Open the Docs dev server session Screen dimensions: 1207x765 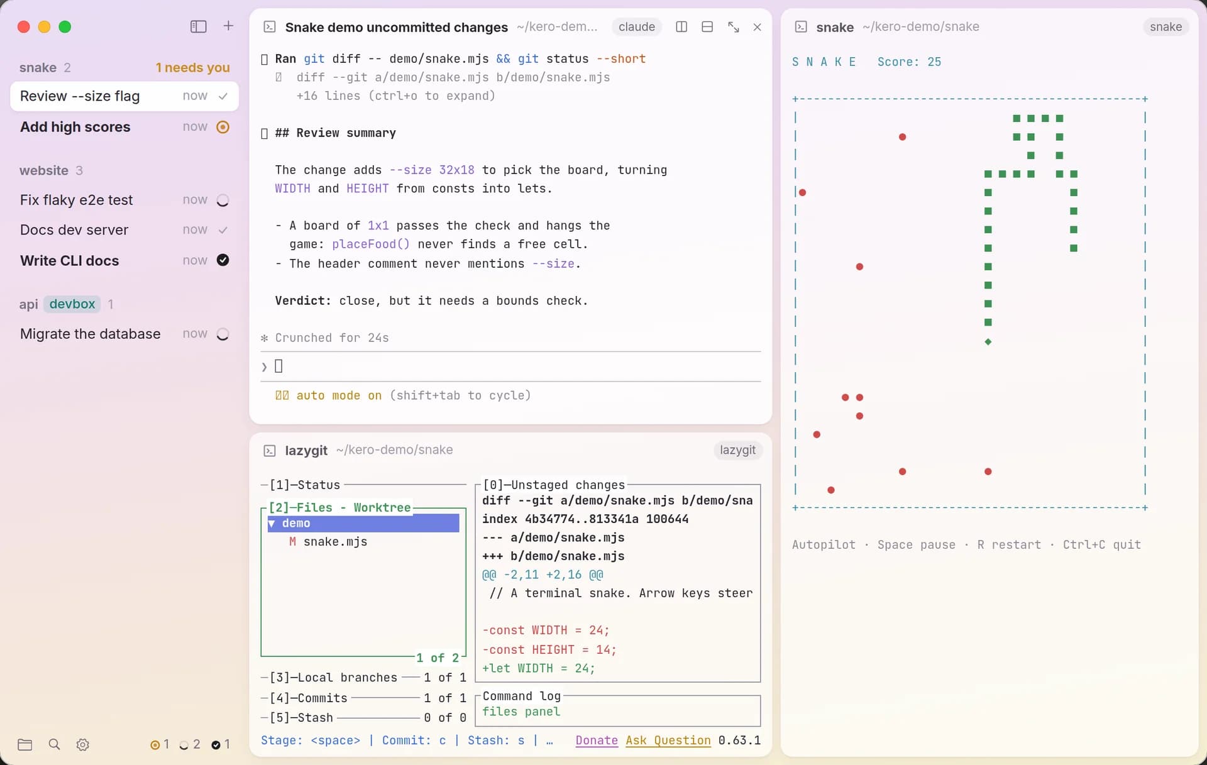[124, 230]
